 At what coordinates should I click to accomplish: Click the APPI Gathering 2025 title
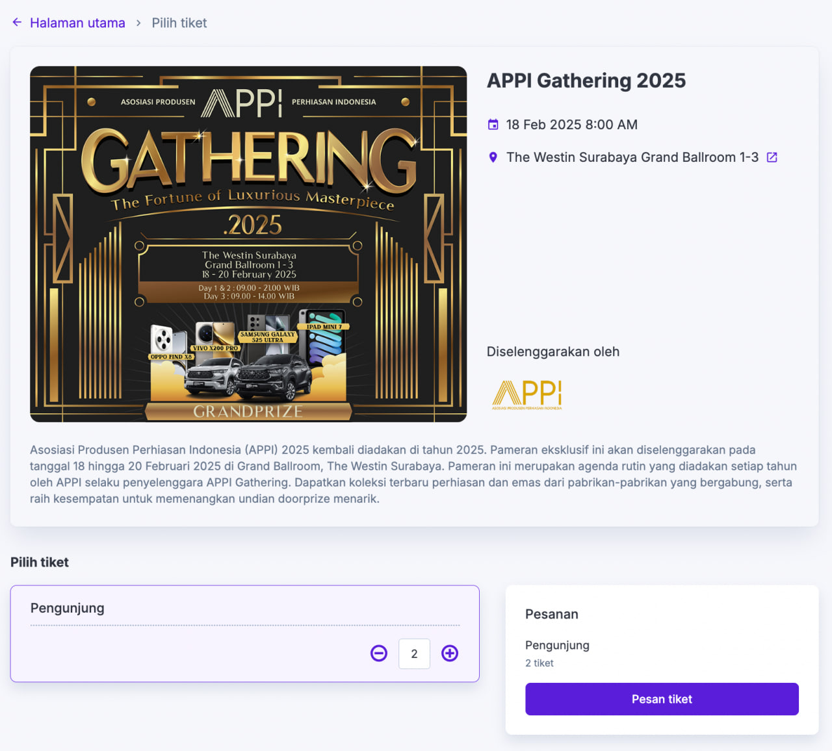(x=586, y=81)
